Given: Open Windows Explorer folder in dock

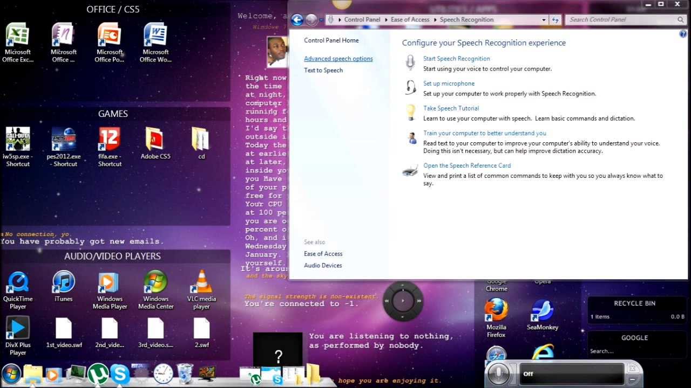Looking at the screenshot, I should [33, 374].
